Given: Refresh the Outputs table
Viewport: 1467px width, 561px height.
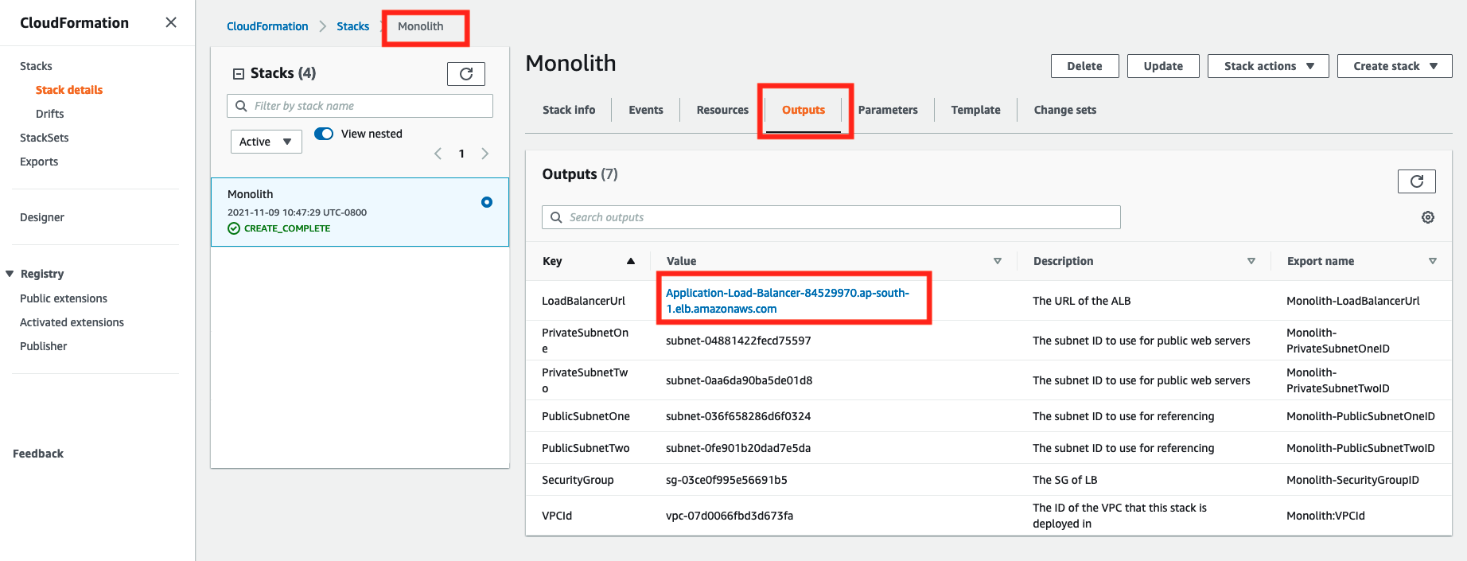Looking at the screenshot, I should tap(1416, 181).
